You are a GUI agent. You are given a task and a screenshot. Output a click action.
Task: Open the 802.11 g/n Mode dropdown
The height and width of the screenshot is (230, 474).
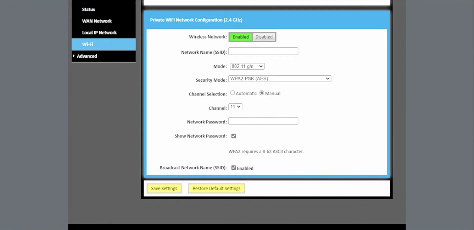(247, 66)
